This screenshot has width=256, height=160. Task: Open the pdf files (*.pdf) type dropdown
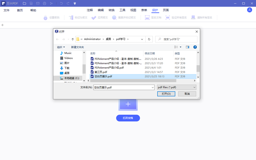pyautogui.click(x=177, y=87)
